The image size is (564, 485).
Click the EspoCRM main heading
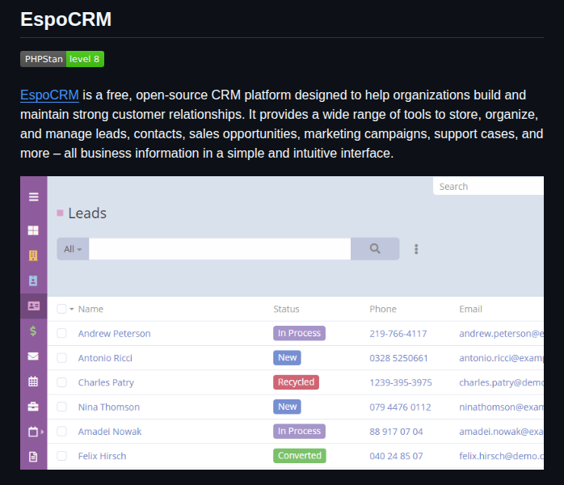click(x=65, y=19)
